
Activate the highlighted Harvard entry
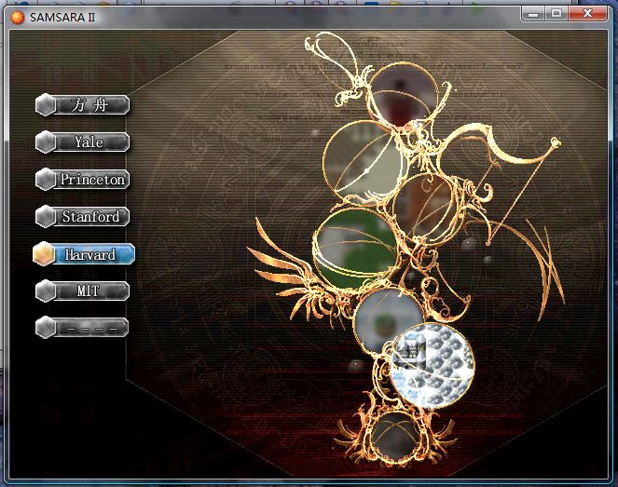[x=84, y=254]
